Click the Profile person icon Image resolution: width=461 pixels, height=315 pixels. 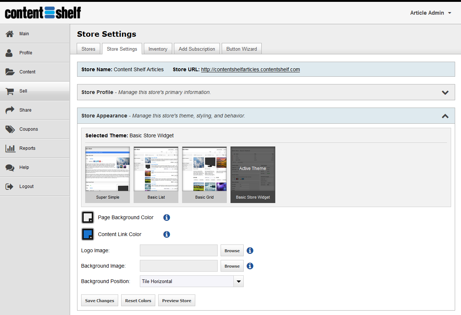pos(10,53)
